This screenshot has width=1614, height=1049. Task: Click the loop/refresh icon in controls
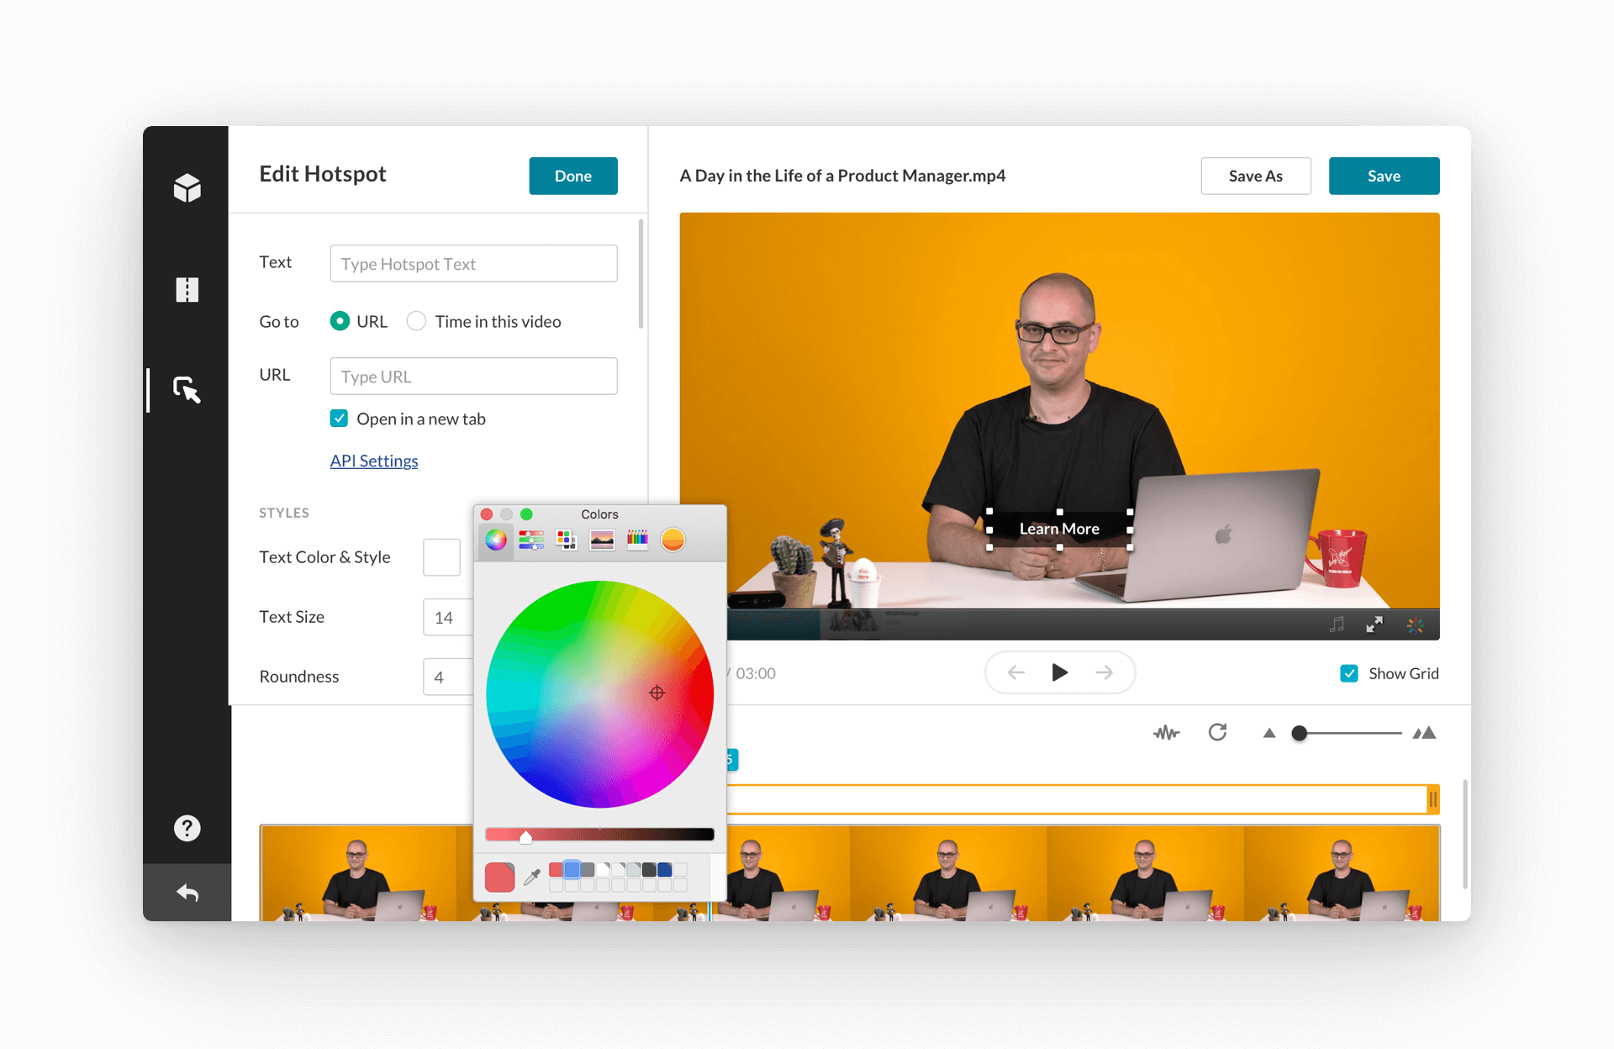click(1217, 731)
